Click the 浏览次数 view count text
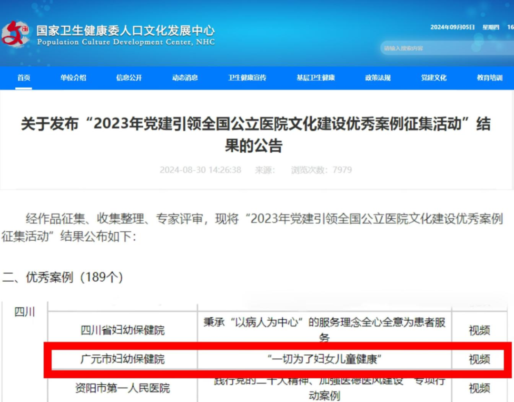The image size is (514, 402). [321, 170]
